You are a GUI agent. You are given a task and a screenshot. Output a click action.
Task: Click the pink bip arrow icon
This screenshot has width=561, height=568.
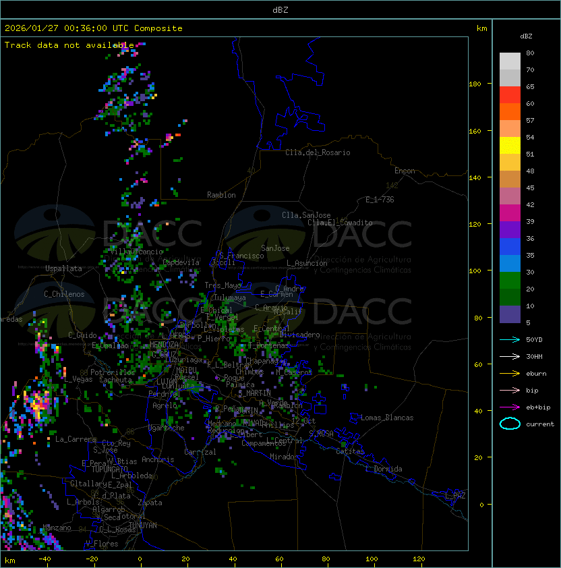click(x=510, y=390)
